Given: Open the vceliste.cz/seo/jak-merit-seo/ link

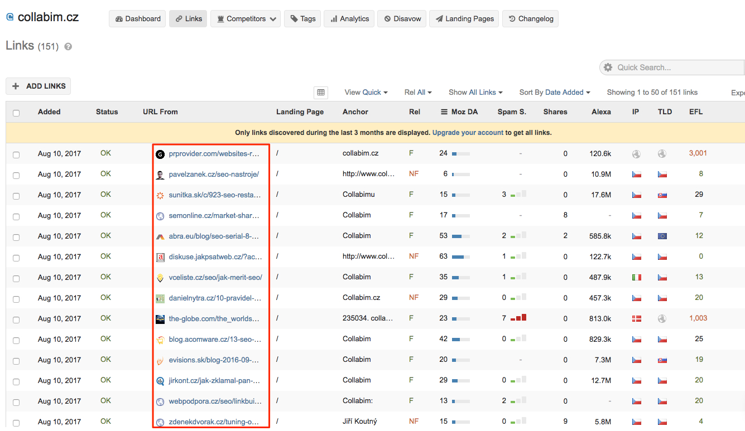Looking at the screenshot, I should point(215,278).
